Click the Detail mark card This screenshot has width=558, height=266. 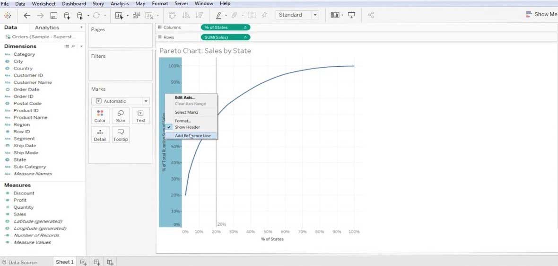100,134
